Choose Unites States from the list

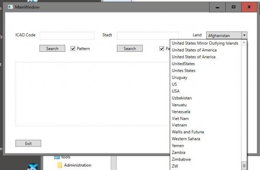pyautogui.click(x=184, y=70)
